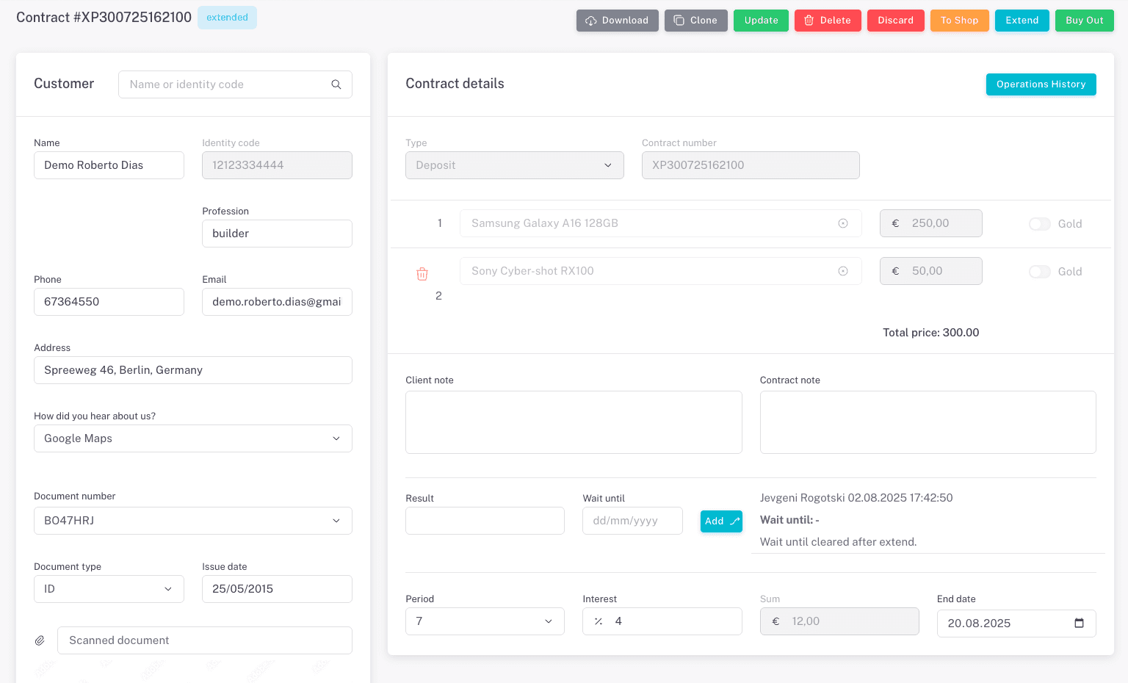1128x683 pixels.
Task: Click the Extend button
Action: [x=1022, y=21]
